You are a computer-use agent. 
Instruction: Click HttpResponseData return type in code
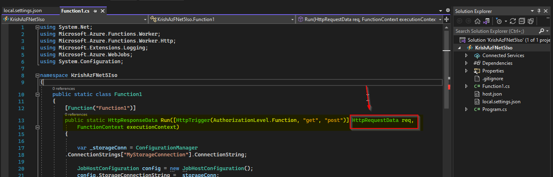(x=133, y=120)
